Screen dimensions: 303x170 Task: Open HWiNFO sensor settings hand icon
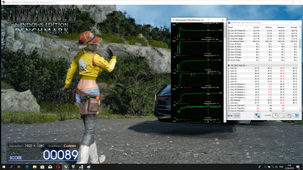click(289, 115)
